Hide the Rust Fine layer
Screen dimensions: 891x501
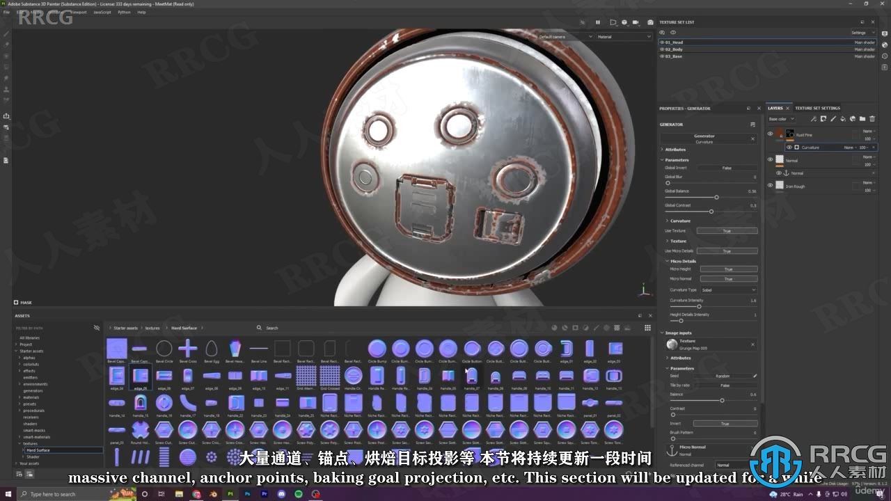point(770,134)
